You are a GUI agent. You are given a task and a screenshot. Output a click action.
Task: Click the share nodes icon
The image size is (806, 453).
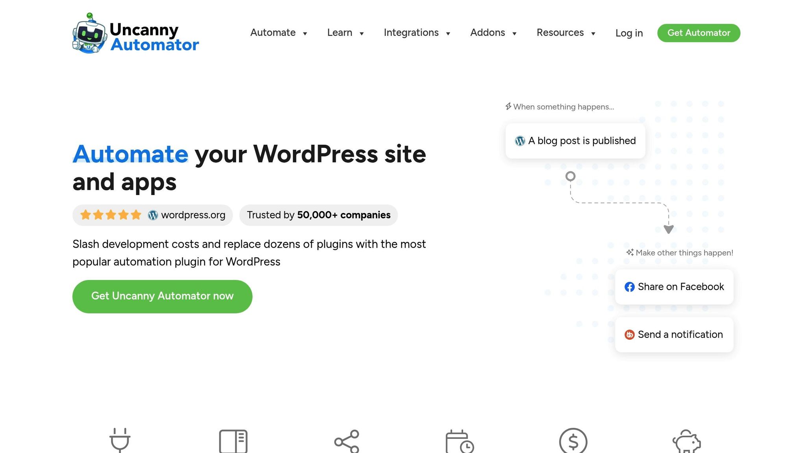[x=346, y=441]
